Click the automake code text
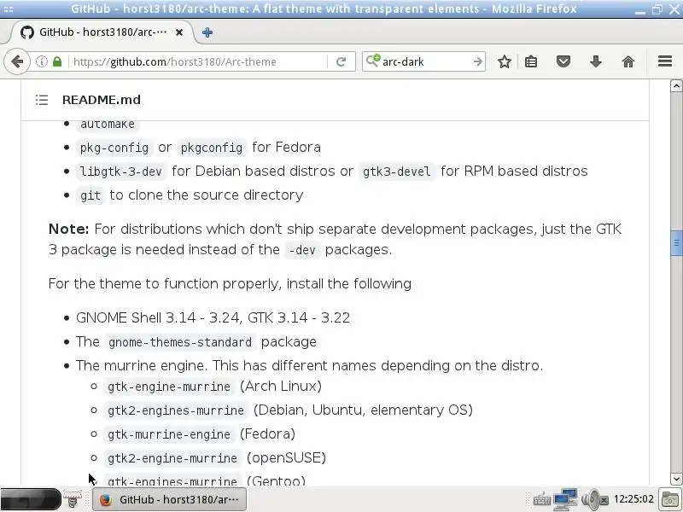Image resolution: width=683 pixels, height=512 pixels. [x=108, y=125]
